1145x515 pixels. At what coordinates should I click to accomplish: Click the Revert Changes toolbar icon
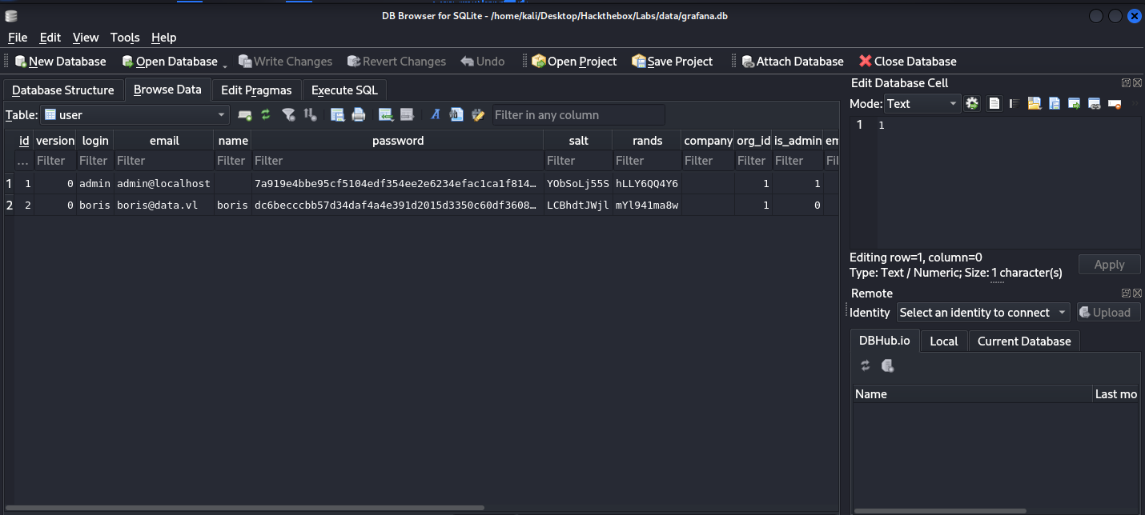click(354, 62)
